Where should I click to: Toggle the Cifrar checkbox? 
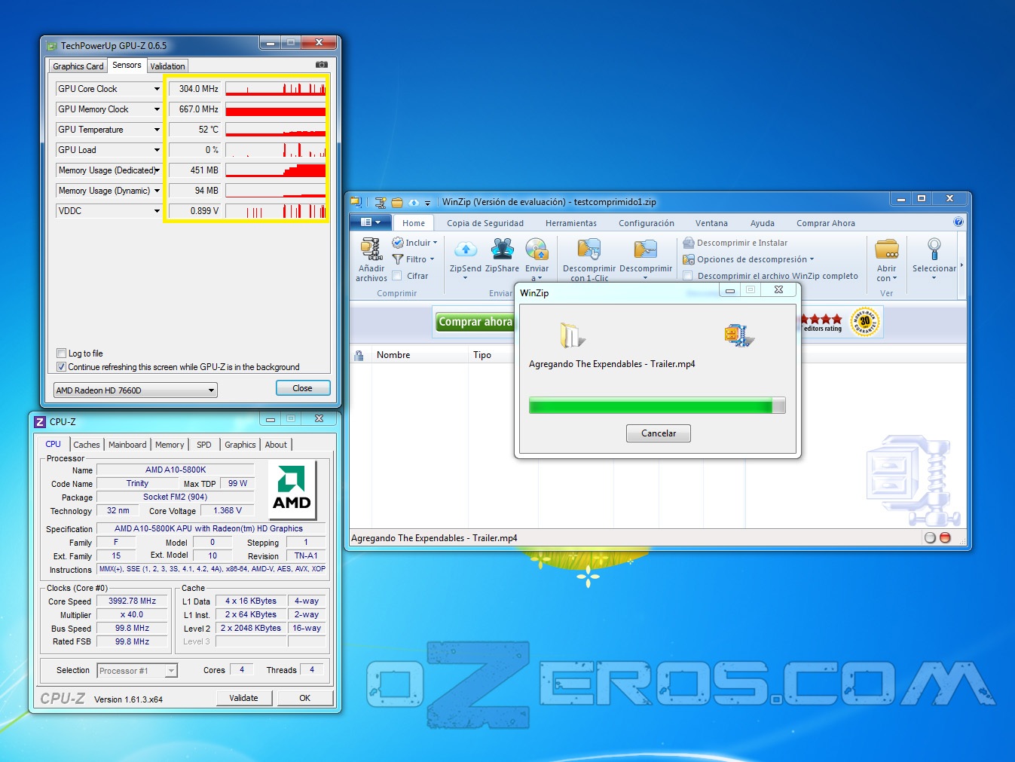(397, 276)
